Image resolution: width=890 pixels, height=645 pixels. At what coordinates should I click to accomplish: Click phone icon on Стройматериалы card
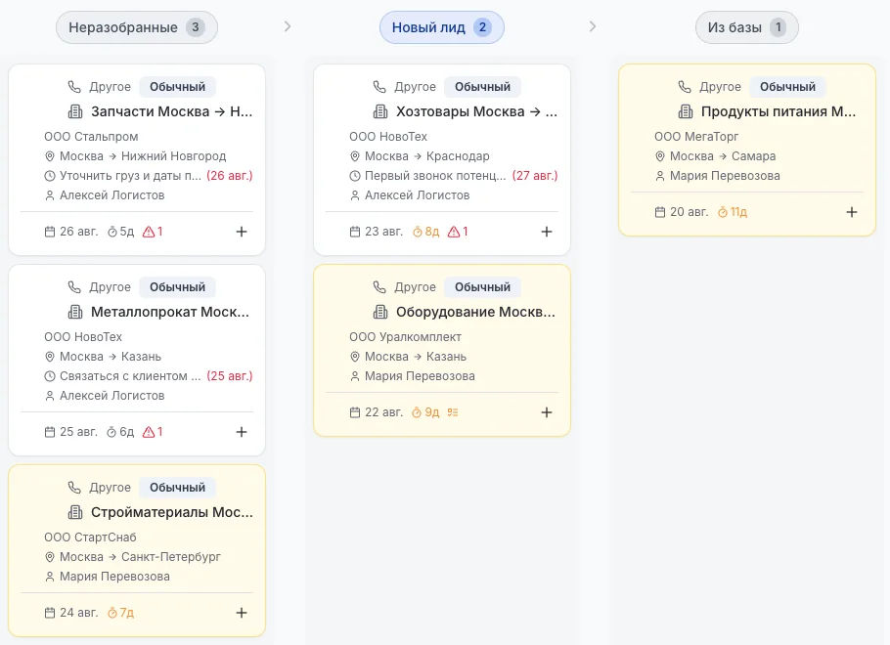coord(74,488)
